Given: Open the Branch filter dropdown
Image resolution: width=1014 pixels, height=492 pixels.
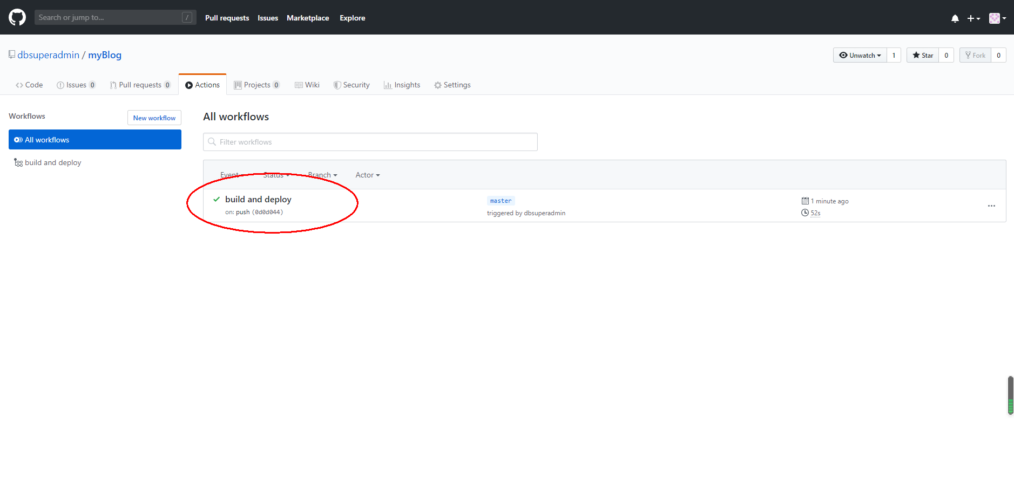Looking at the screenshot, I should [x=322, y=175].
